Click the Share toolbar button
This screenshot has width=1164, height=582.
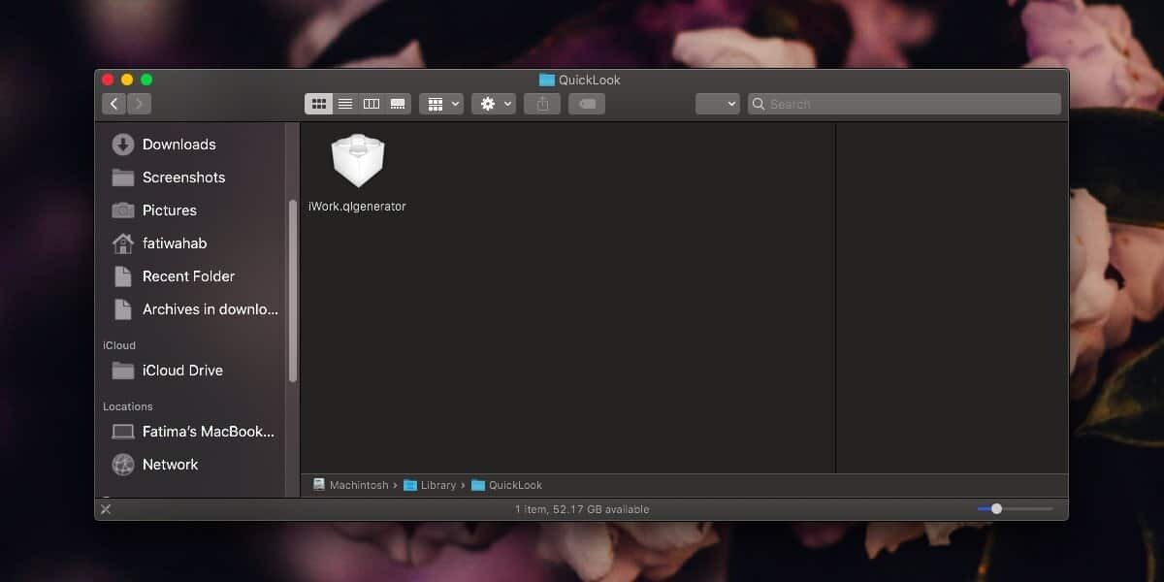542,104
